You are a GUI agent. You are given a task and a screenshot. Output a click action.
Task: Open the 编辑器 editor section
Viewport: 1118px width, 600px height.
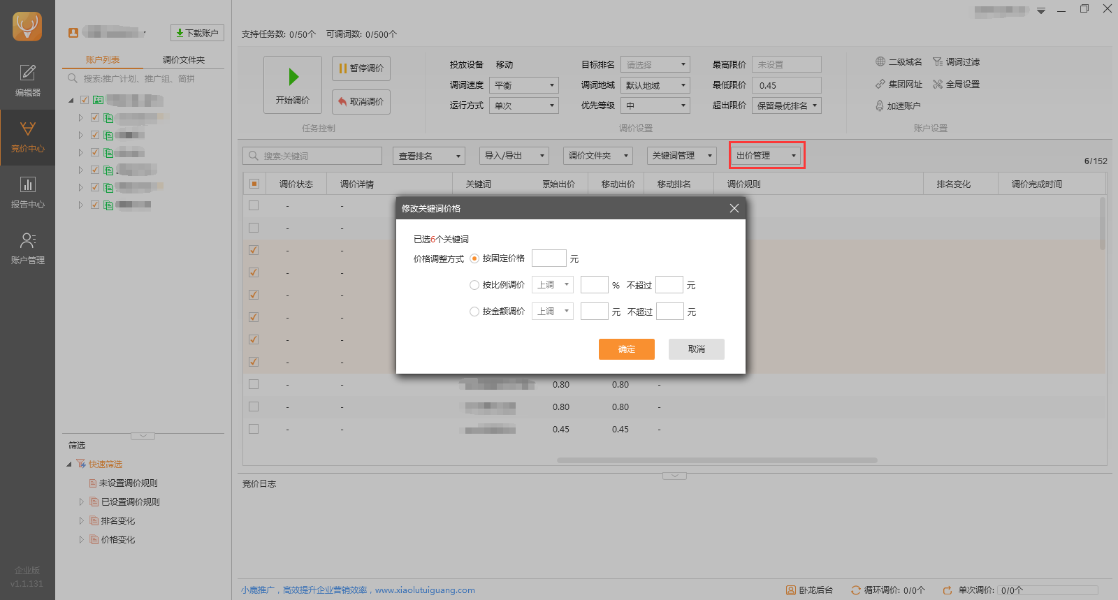click(x=27, y=81)
